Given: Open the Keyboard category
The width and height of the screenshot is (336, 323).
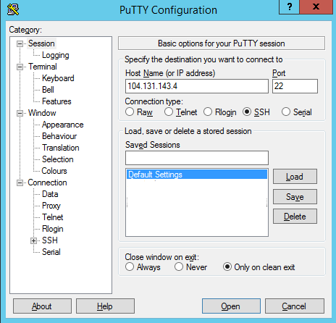Looking at the screenshot, I should pyautogui.click(x=58, y=78).
